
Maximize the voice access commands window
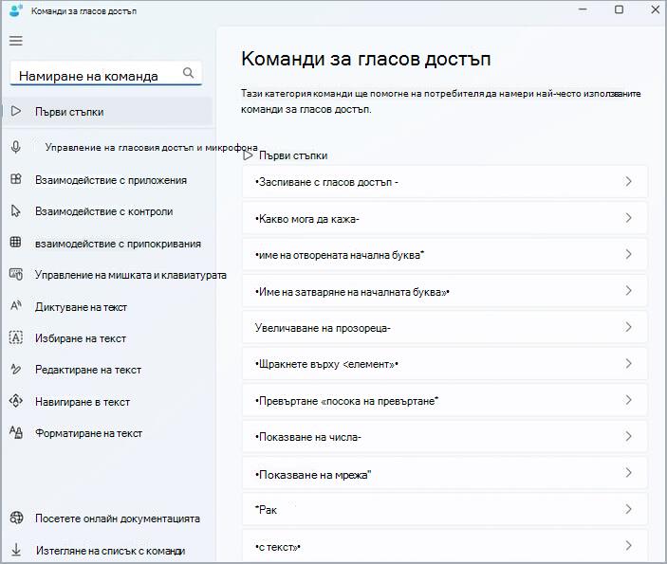619,9
